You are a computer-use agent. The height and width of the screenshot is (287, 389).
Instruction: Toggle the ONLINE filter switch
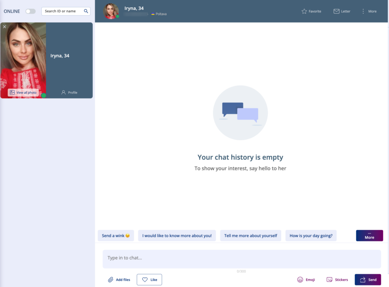click(30, 11)
